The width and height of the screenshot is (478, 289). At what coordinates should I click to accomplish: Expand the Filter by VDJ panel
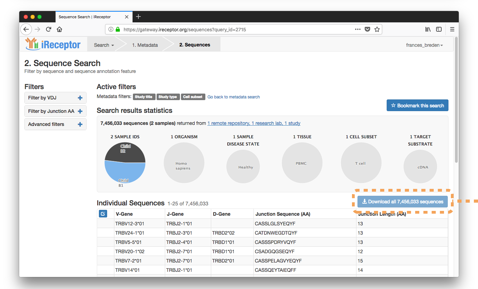click(x=55, y=98)
